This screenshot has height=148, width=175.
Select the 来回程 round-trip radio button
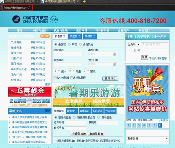point(56,44)
